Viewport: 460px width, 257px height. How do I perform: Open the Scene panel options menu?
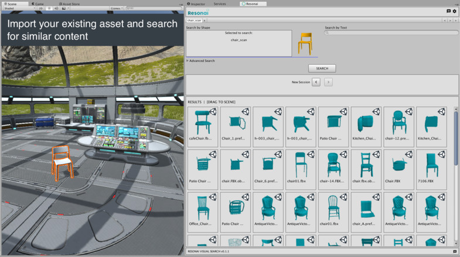point(180,4)
